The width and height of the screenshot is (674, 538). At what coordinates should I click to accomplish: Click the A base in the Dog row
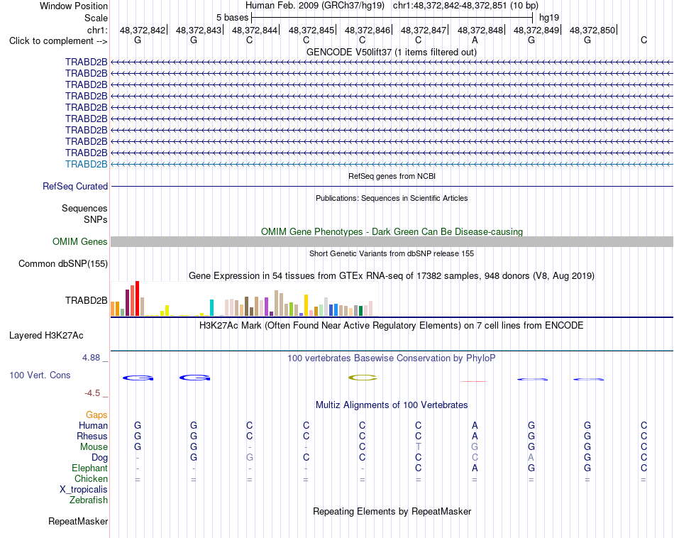coord(531,458)
